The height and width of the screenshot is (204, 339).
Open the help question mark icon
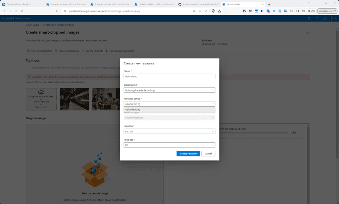pos(317,18)
